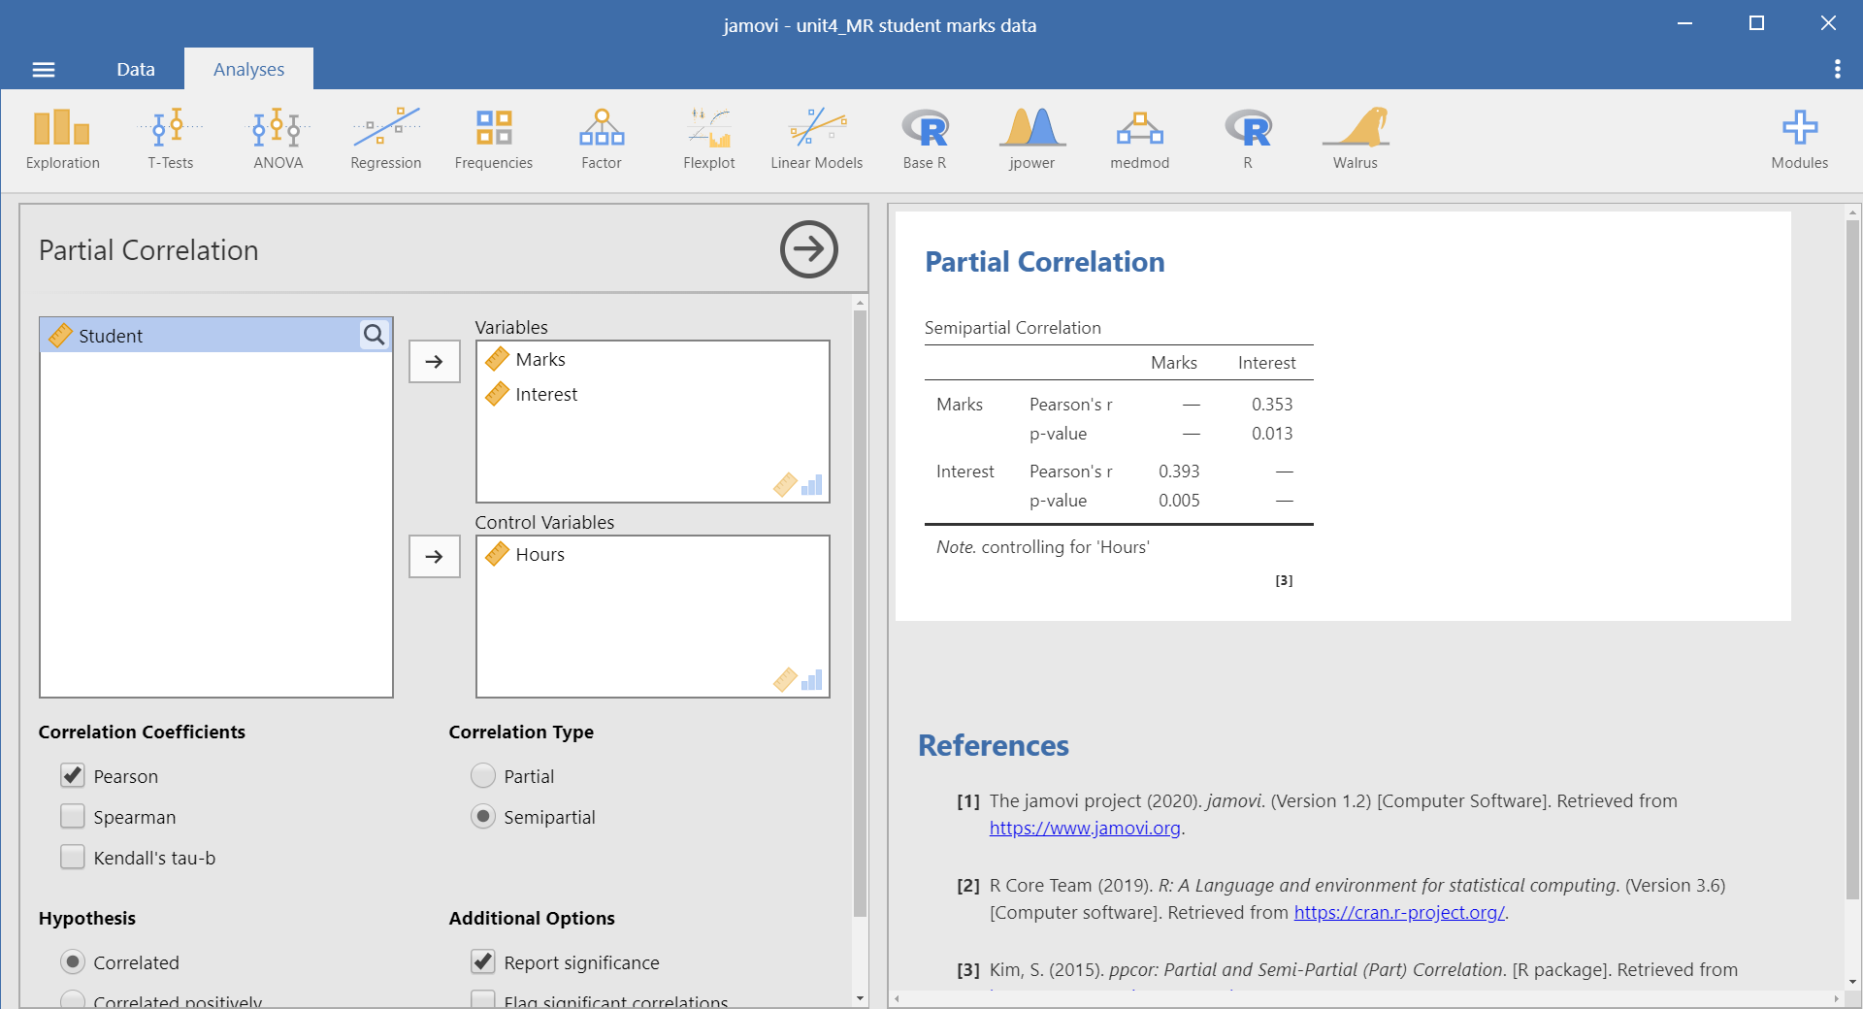
Task: Select the Correlated hypothesis option
Action: click(x=73, y=961)
